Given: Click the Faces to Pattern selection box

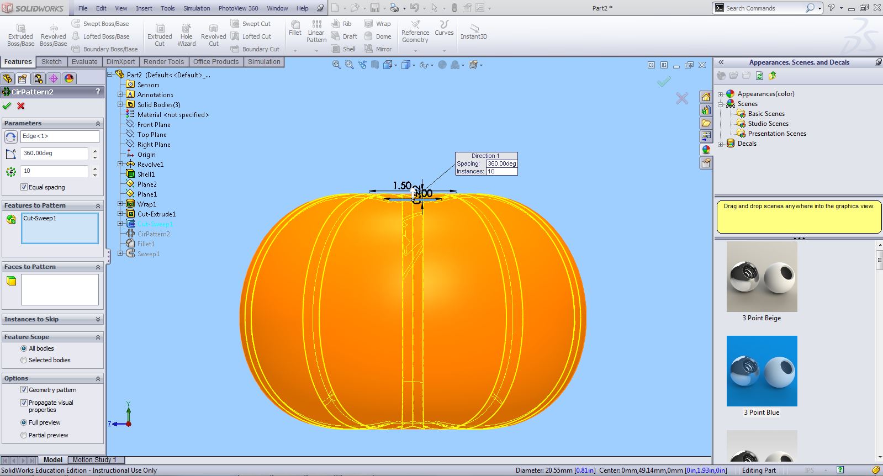Looking at the screenshot, I should [60, 289].
